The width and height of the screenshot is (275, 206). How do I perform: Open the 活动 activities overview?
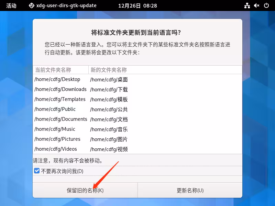pyautogui.click(x=11, y=5)
